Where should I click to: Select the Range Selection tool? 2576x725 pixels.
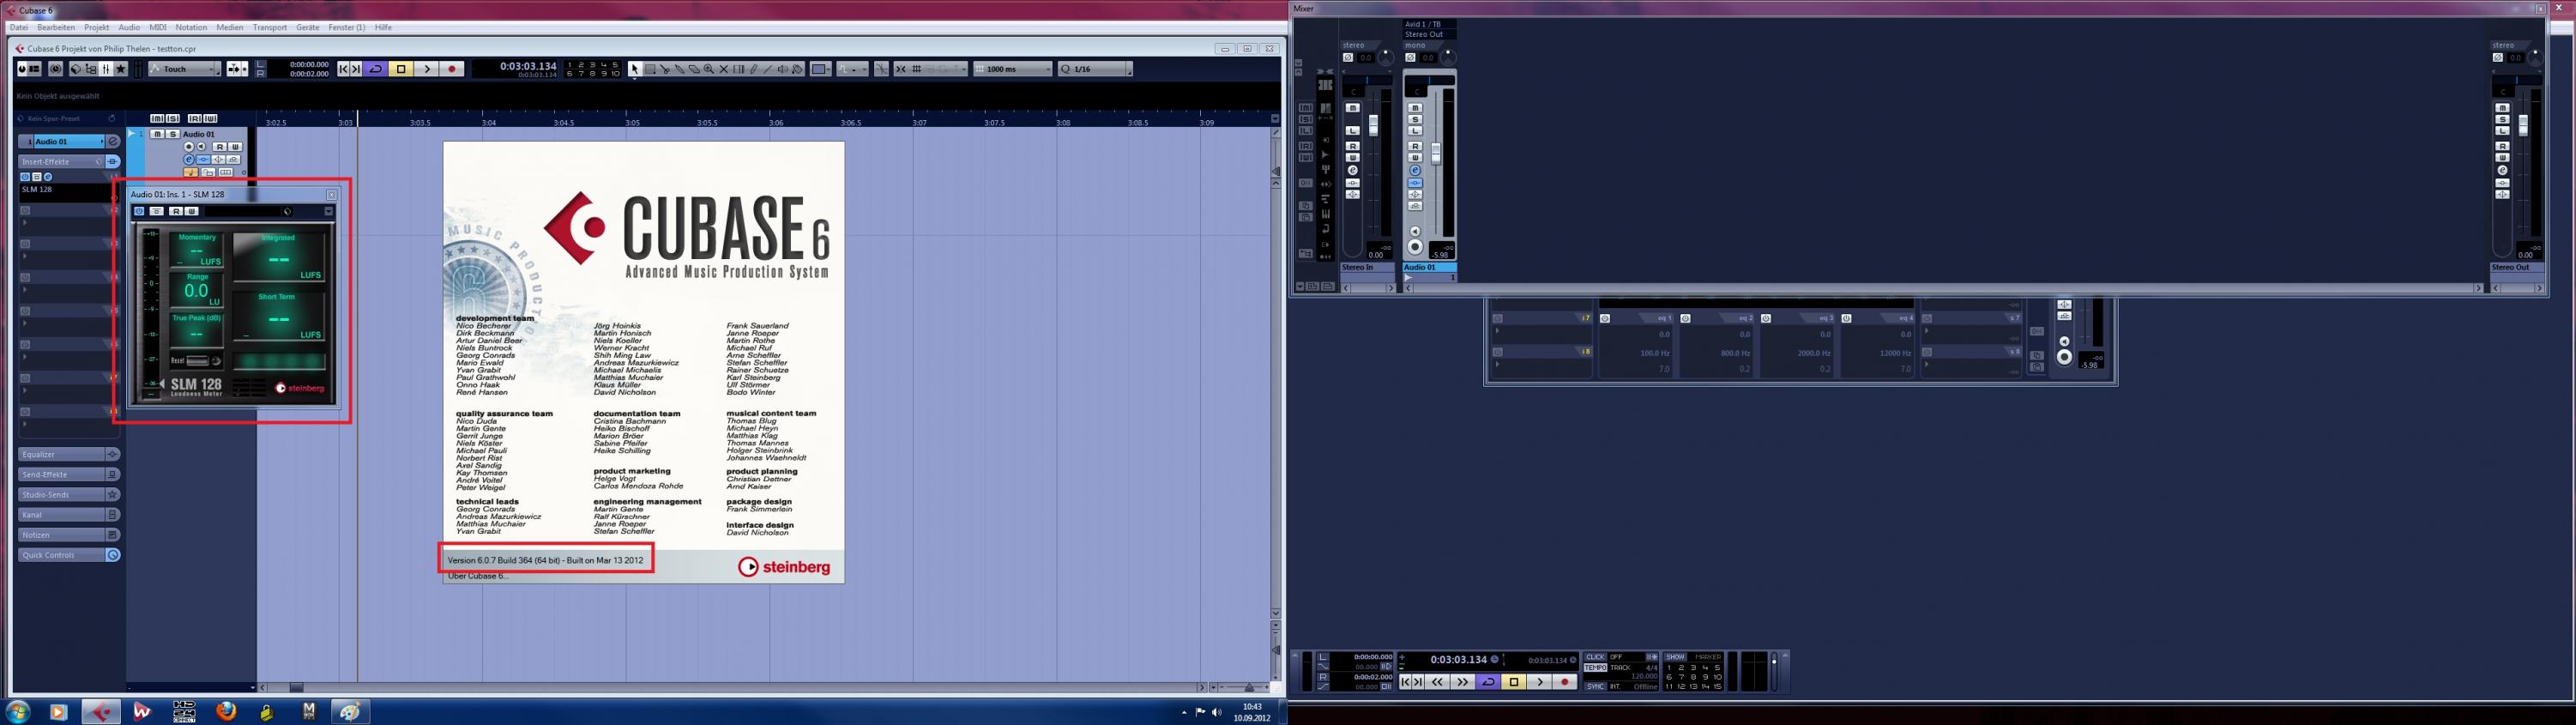pos(650,69)
